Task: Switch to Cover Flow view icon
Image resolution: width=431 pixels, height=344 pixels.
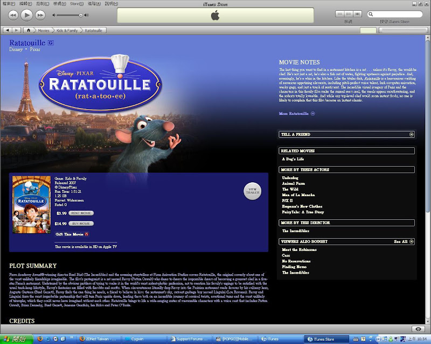Action: 357,14
